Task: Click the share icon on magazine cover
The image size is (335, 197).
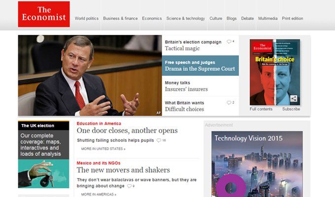Action: coord(294,98)
